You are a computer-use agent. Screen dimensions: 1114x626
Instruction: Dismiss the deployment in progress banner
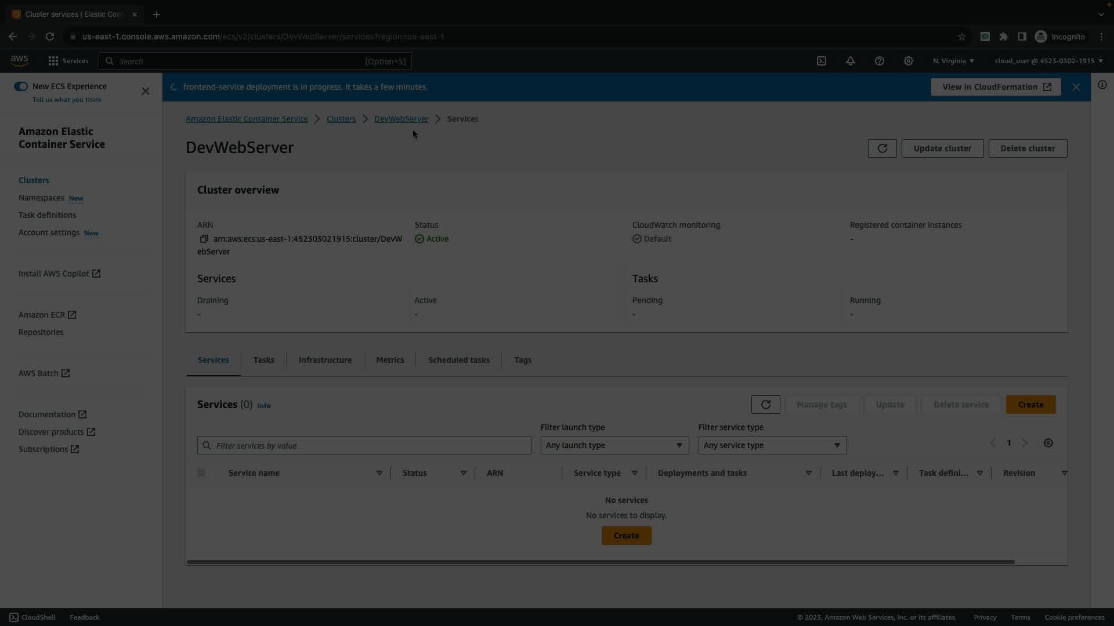coord(1076,87)
